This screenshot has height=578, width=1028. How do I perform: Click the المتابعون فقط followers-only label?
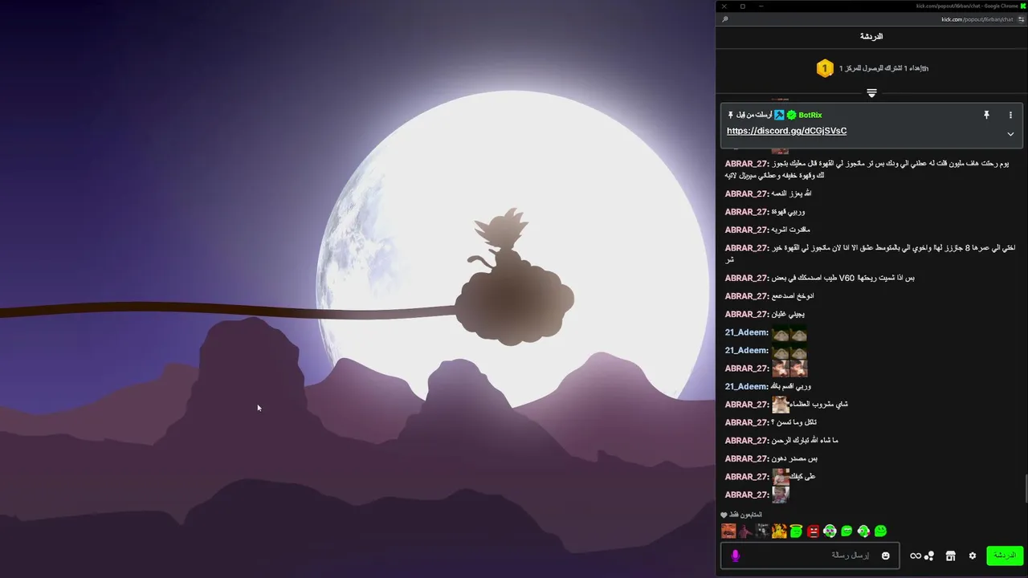coord(746,515)
